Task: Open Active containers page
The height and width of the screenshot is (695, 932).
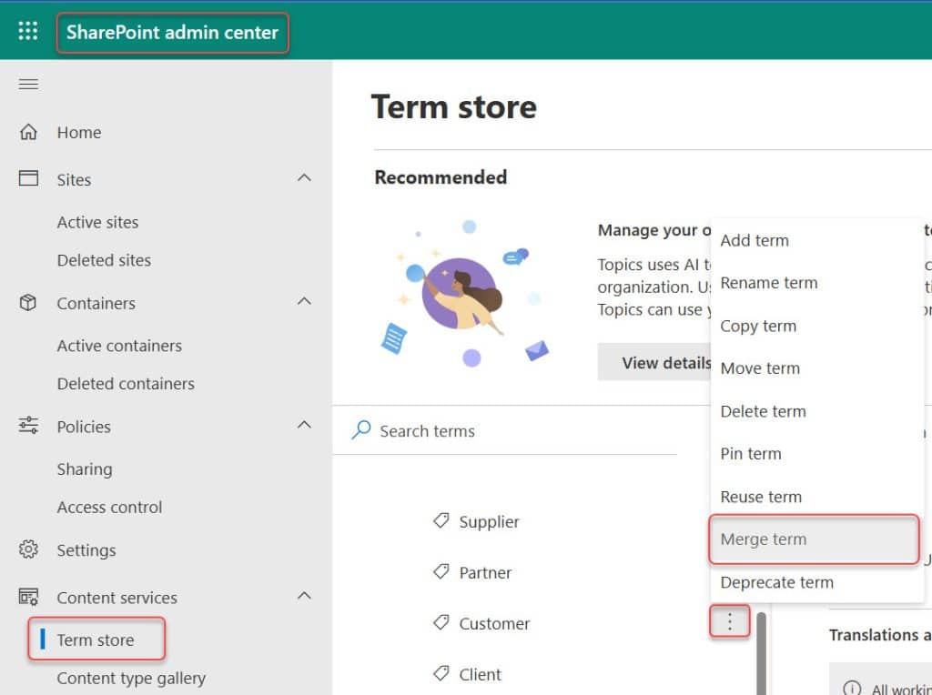Action: [x=119, y=347]
